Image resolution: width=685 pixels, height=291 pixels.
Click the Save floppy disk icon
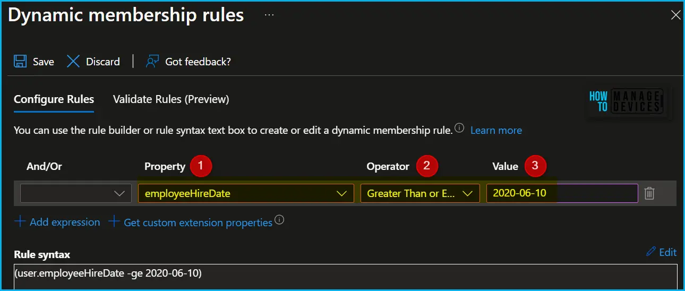click(x=20, y=61)
